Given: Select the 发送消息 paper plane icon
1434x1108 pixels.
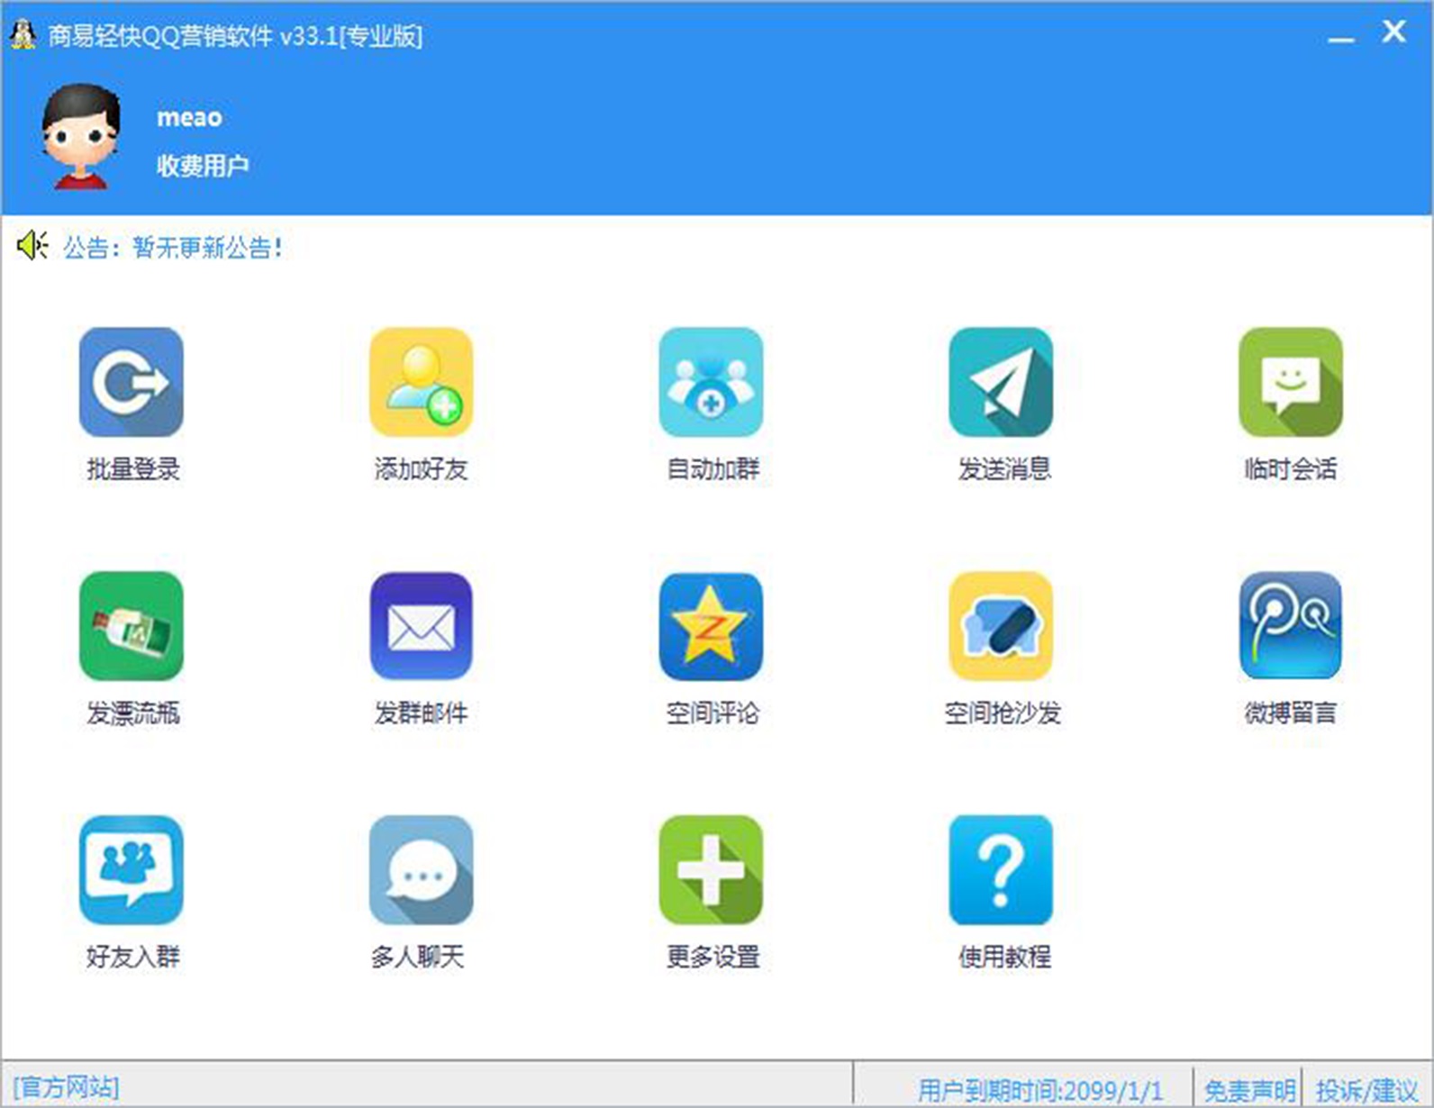Looking at the screenshot, I should (1002, 382).
